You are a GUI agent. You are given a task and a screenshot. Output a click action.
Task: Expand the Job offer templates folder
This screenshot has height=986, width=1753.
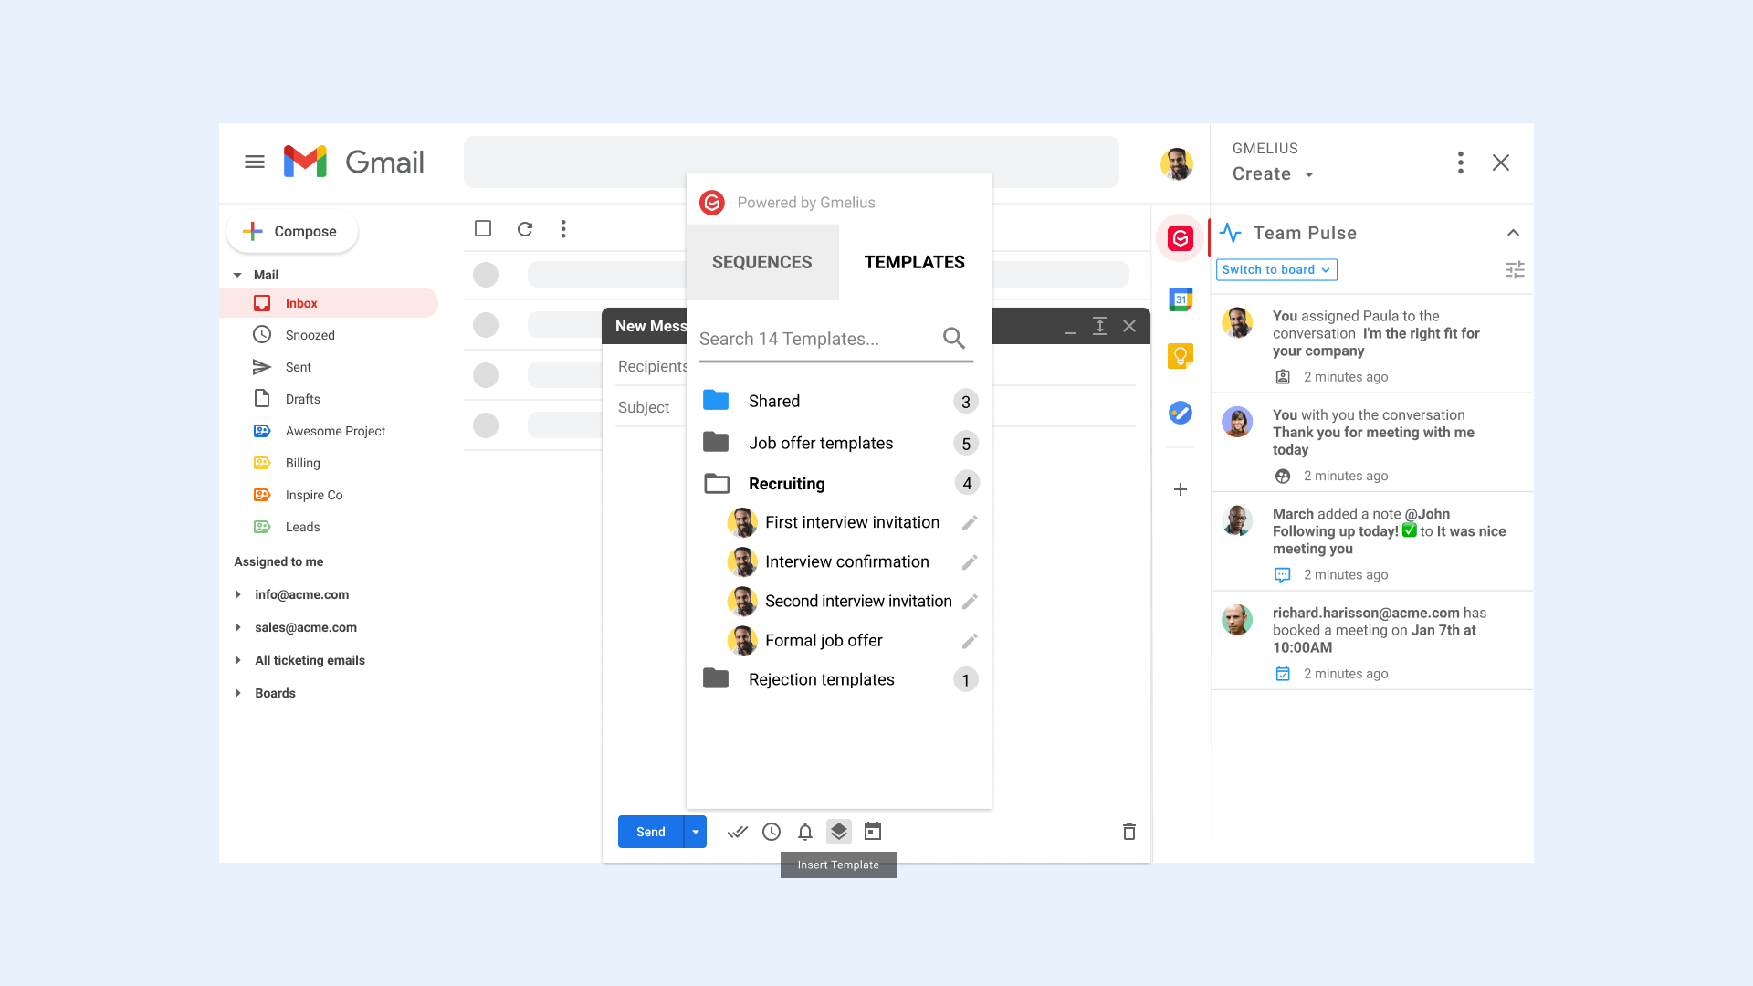[x=839, y=443]
